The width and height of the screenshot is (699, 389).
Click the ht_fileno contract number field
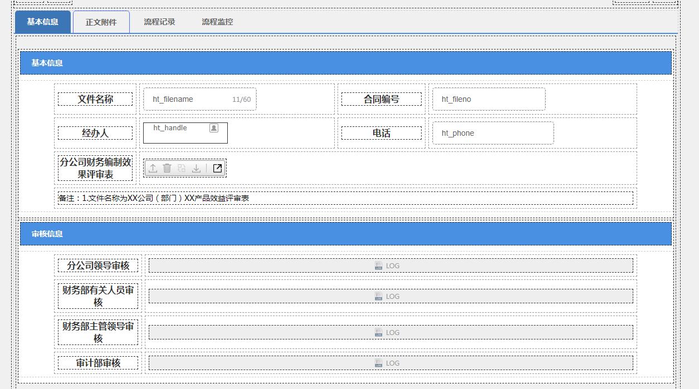(489, 99)
